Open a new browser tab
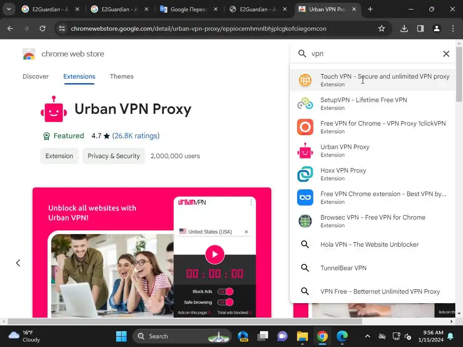 coord(370,9)
